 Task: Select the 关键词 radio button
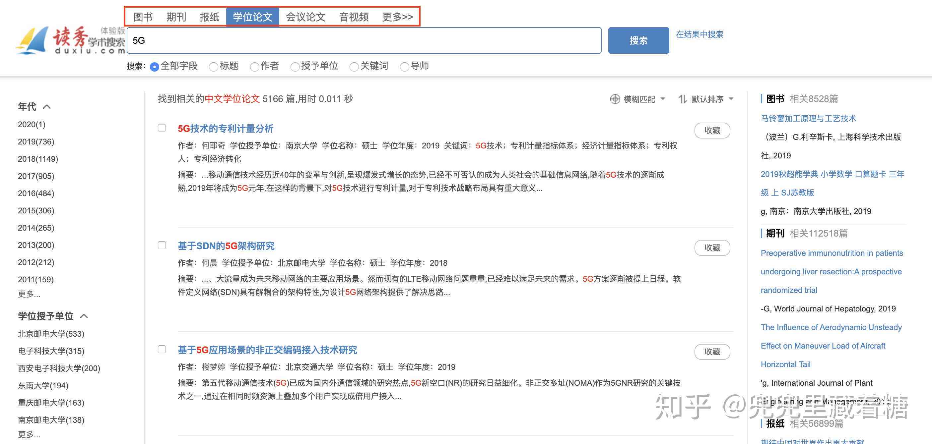point(354,67)
